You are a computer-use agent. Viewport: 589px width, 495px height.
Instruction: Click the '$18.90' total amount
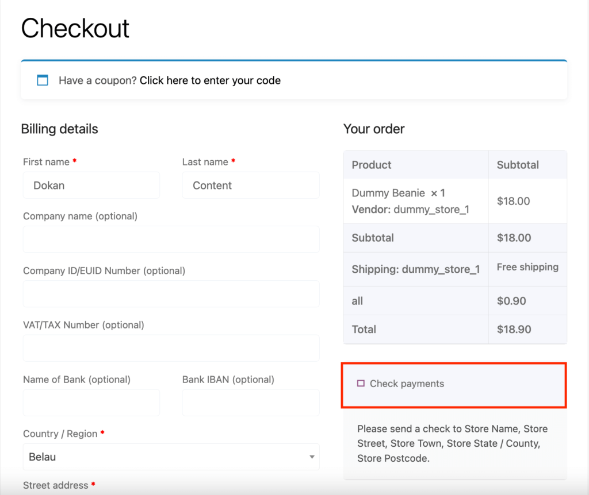(514, 329)
